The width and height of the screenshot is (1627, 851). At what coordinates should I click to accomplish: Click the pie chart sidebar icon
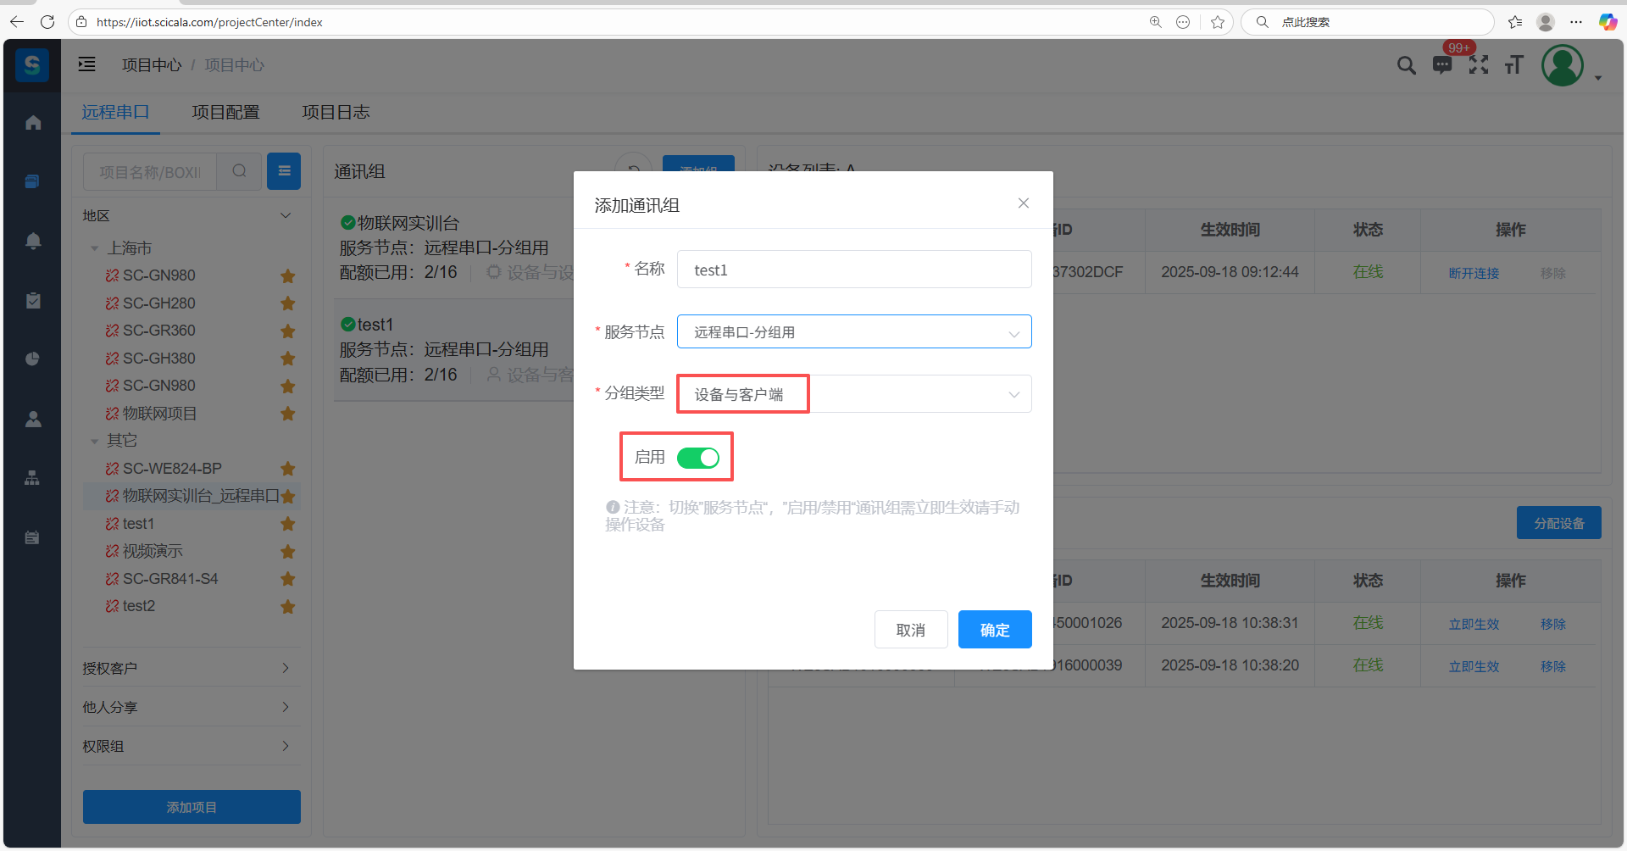[33, 359]
